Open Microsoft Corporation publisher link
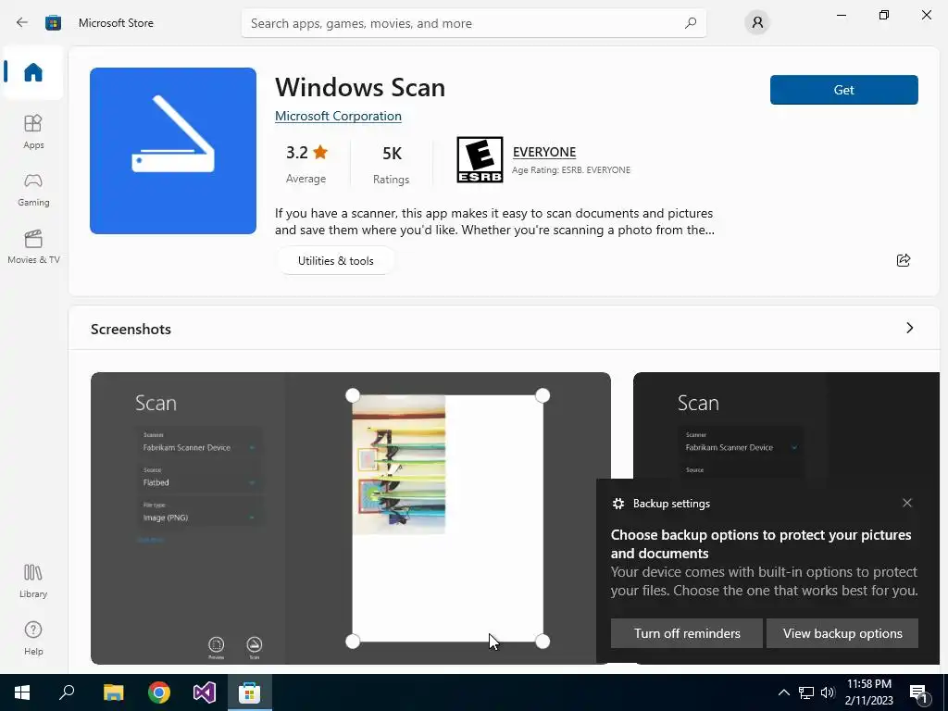This screenshot has width=948, height=711. point(338,116)
